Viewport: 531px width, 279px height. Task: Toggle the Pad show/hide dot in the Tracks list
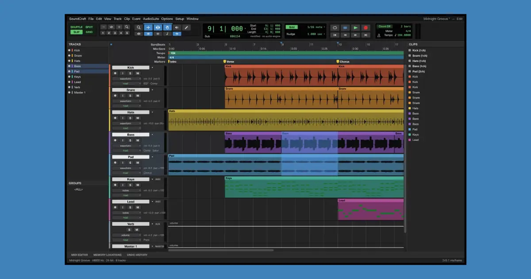69,71
